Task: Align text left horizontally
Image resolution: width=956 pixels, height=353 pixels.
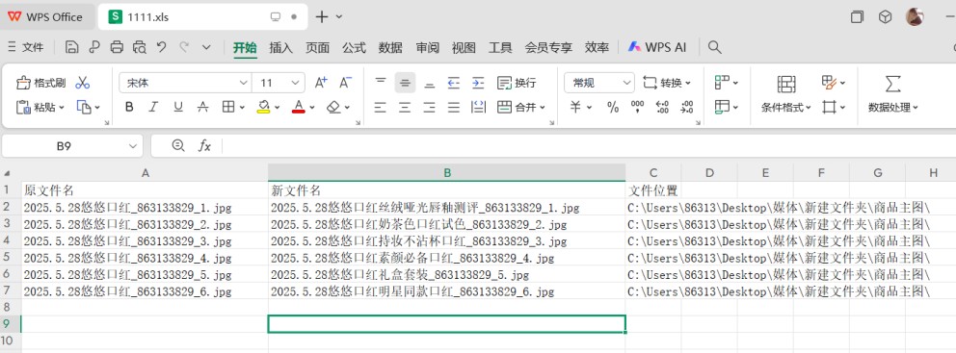Action: [381, 107]
